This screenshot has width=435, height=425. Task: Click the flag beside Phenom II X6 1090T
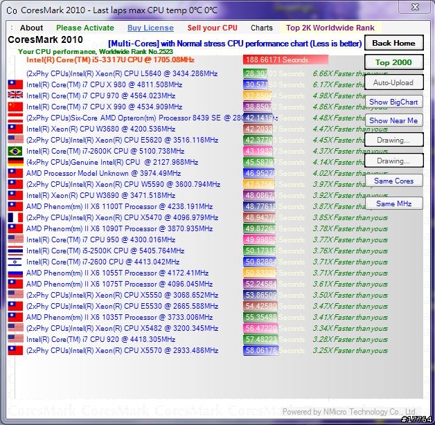[15, 228]
